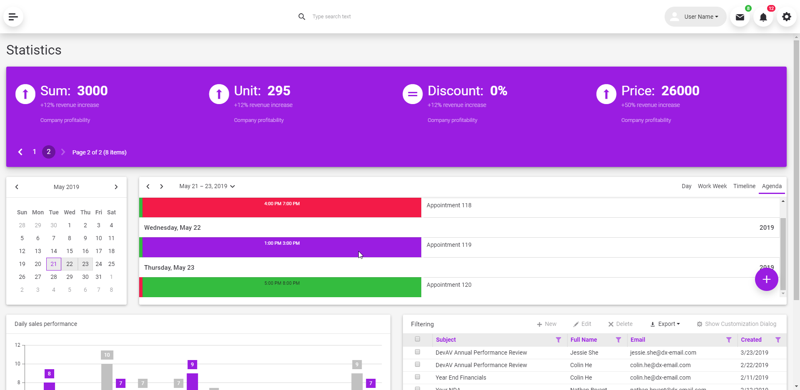Go to previous month in calendar

click(x=17, y=187)
